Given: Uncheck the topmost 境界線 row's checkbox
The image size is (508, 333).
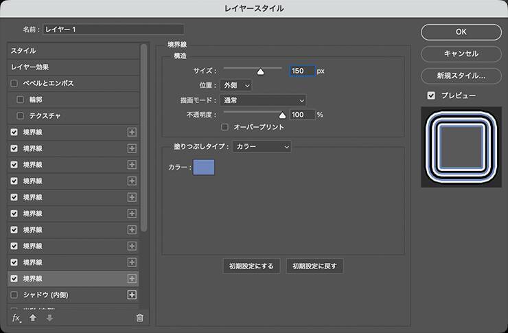Looking at the screenshot, I should click(14, 132).
